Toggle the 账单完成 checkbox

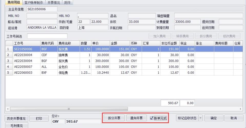152,118
